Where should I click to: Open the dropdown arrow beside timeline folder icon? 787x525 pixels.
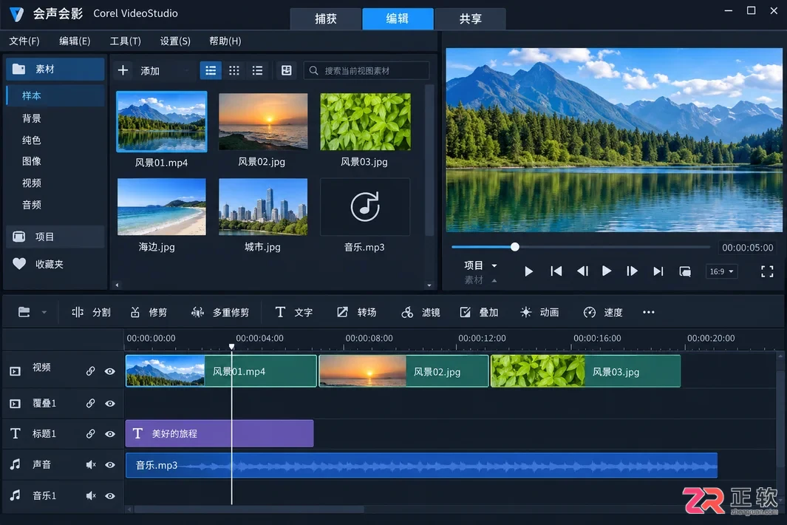pyautogui.click(x=44, y=313)
